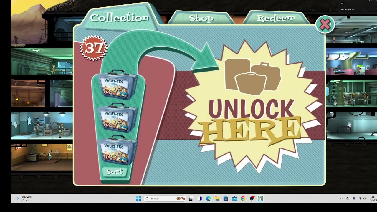The height and width of the screenshot is (212, 377).
Task: Open the Wi-Fi network tray icon
Action: coord(360,198)
